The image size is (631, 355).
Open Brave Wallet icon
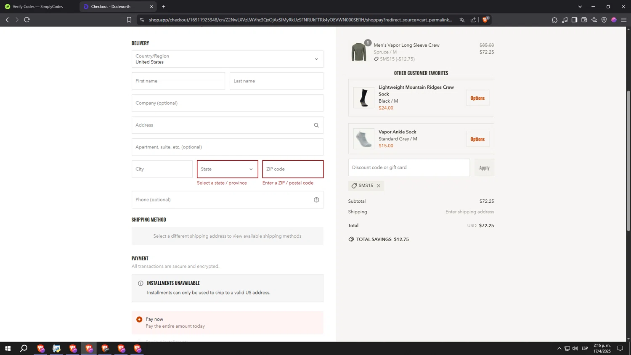(x=584, y=20)
